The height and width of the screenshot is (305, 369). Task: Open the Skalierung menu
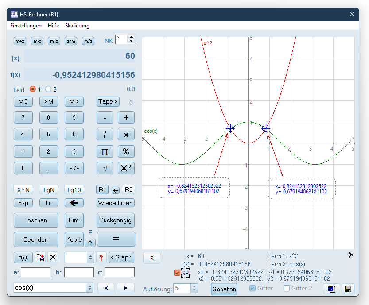tap(77, 26)
